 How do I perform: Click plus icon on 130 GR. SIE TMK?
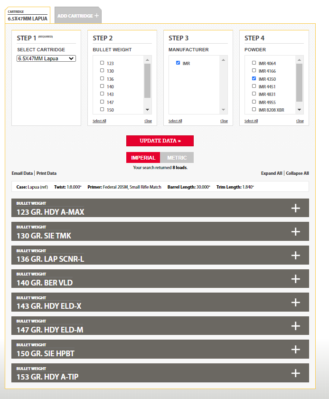tap(295, 231)
